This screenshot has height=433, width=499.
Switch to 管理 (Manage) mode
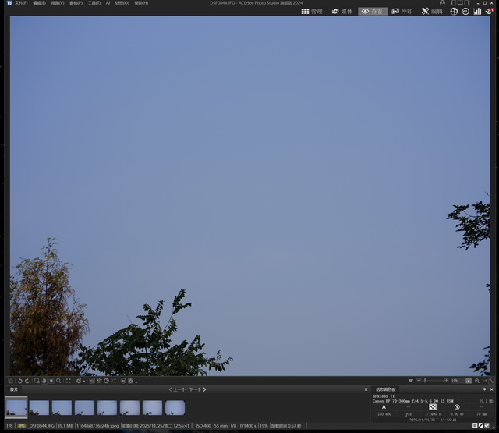click(x=312, y=12)
